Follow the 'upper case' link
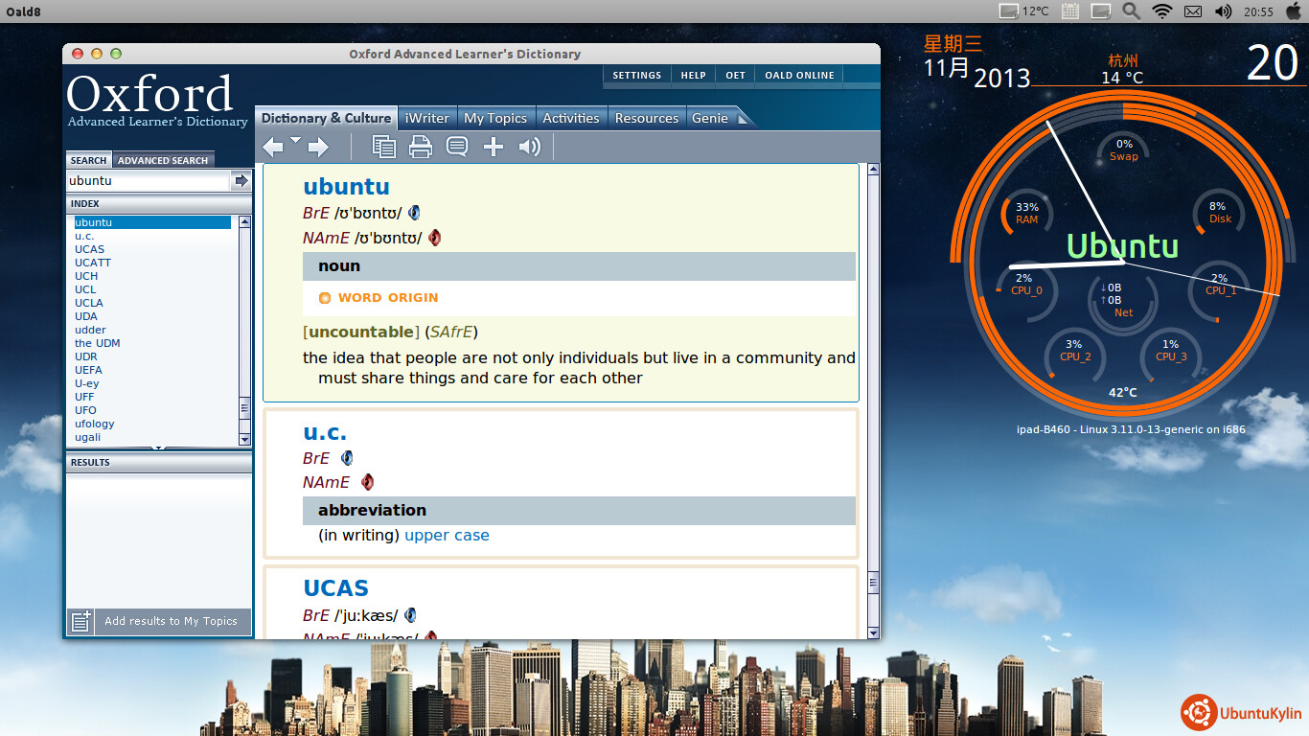1309x736 pixels. [x=447, y=536]
